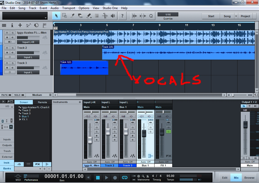Show Outputs in the console
This screenshot has width=259, height=183.
click(x=7, y=145)
